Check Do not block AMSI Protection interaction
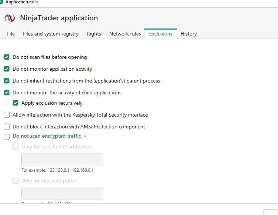This screenshot has width=278, height=215. click(x=7, y=127)
